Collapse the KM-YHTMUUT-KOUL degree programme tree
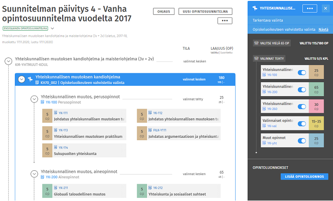Screen dimensions: 333x201 [8, 61]
